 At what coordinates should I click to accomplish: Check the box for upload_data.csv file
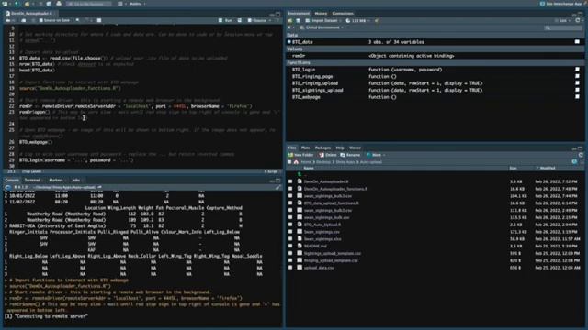pyautogui.click(x=290, y=268)
